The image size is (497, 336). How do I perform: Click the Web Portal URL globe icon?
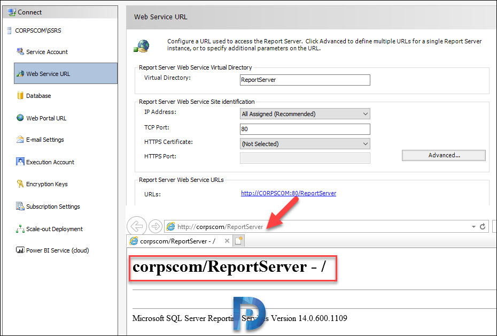pos(20,118)
